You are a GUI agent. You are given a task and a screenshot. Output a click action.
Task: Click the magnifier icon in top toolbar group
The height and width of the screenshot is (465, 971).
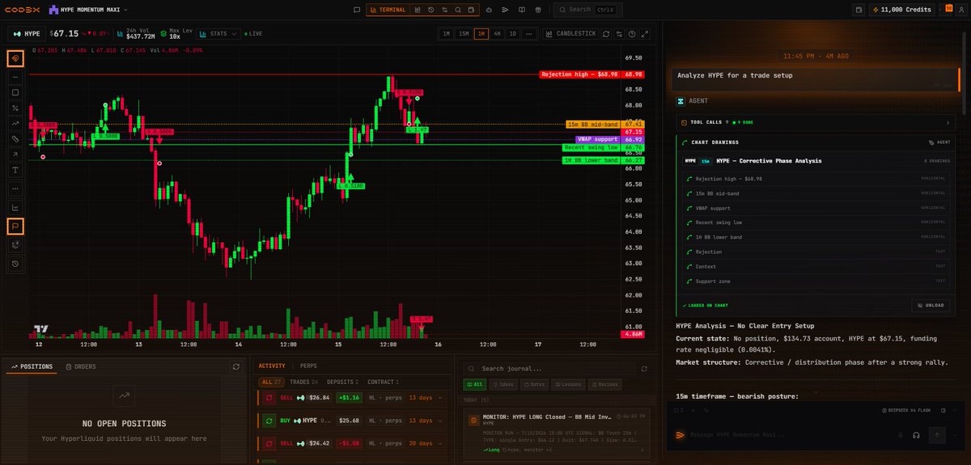[x=458, y=10]
